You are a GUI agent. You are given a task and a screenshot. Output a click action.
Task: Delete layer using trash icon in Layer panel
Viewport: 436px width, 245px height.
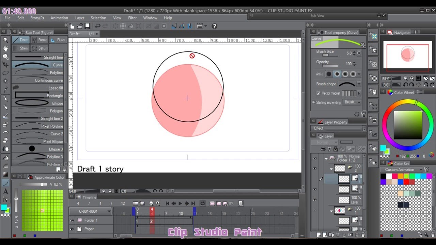363,235
